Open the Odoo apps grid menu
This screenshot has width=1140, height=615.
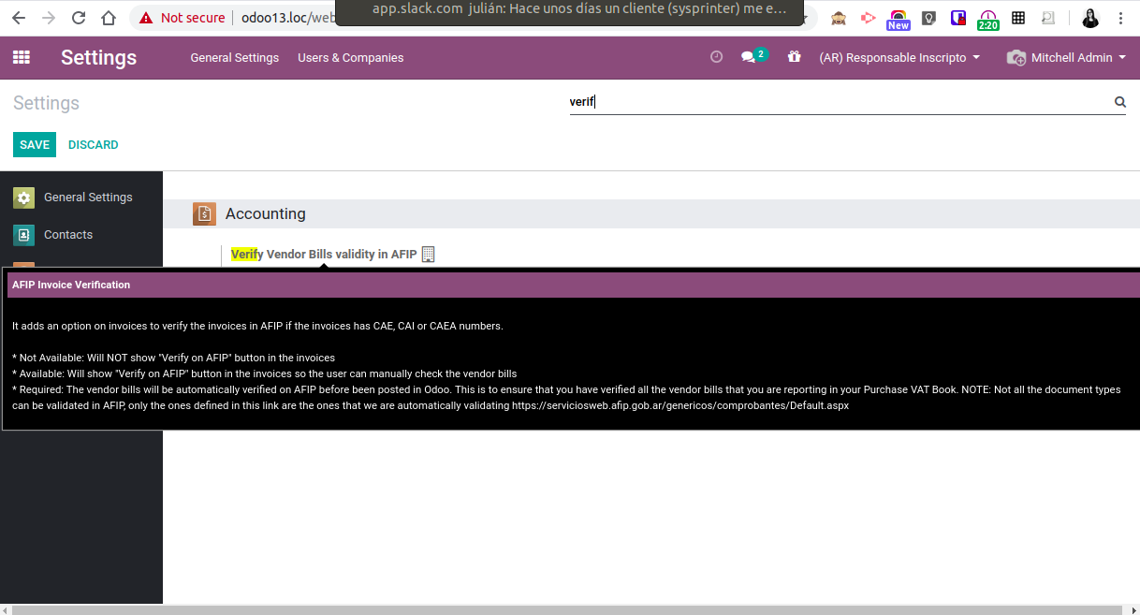pos(22,57)
